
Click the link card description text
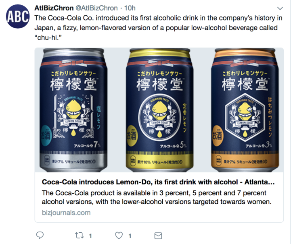[157, 197]
